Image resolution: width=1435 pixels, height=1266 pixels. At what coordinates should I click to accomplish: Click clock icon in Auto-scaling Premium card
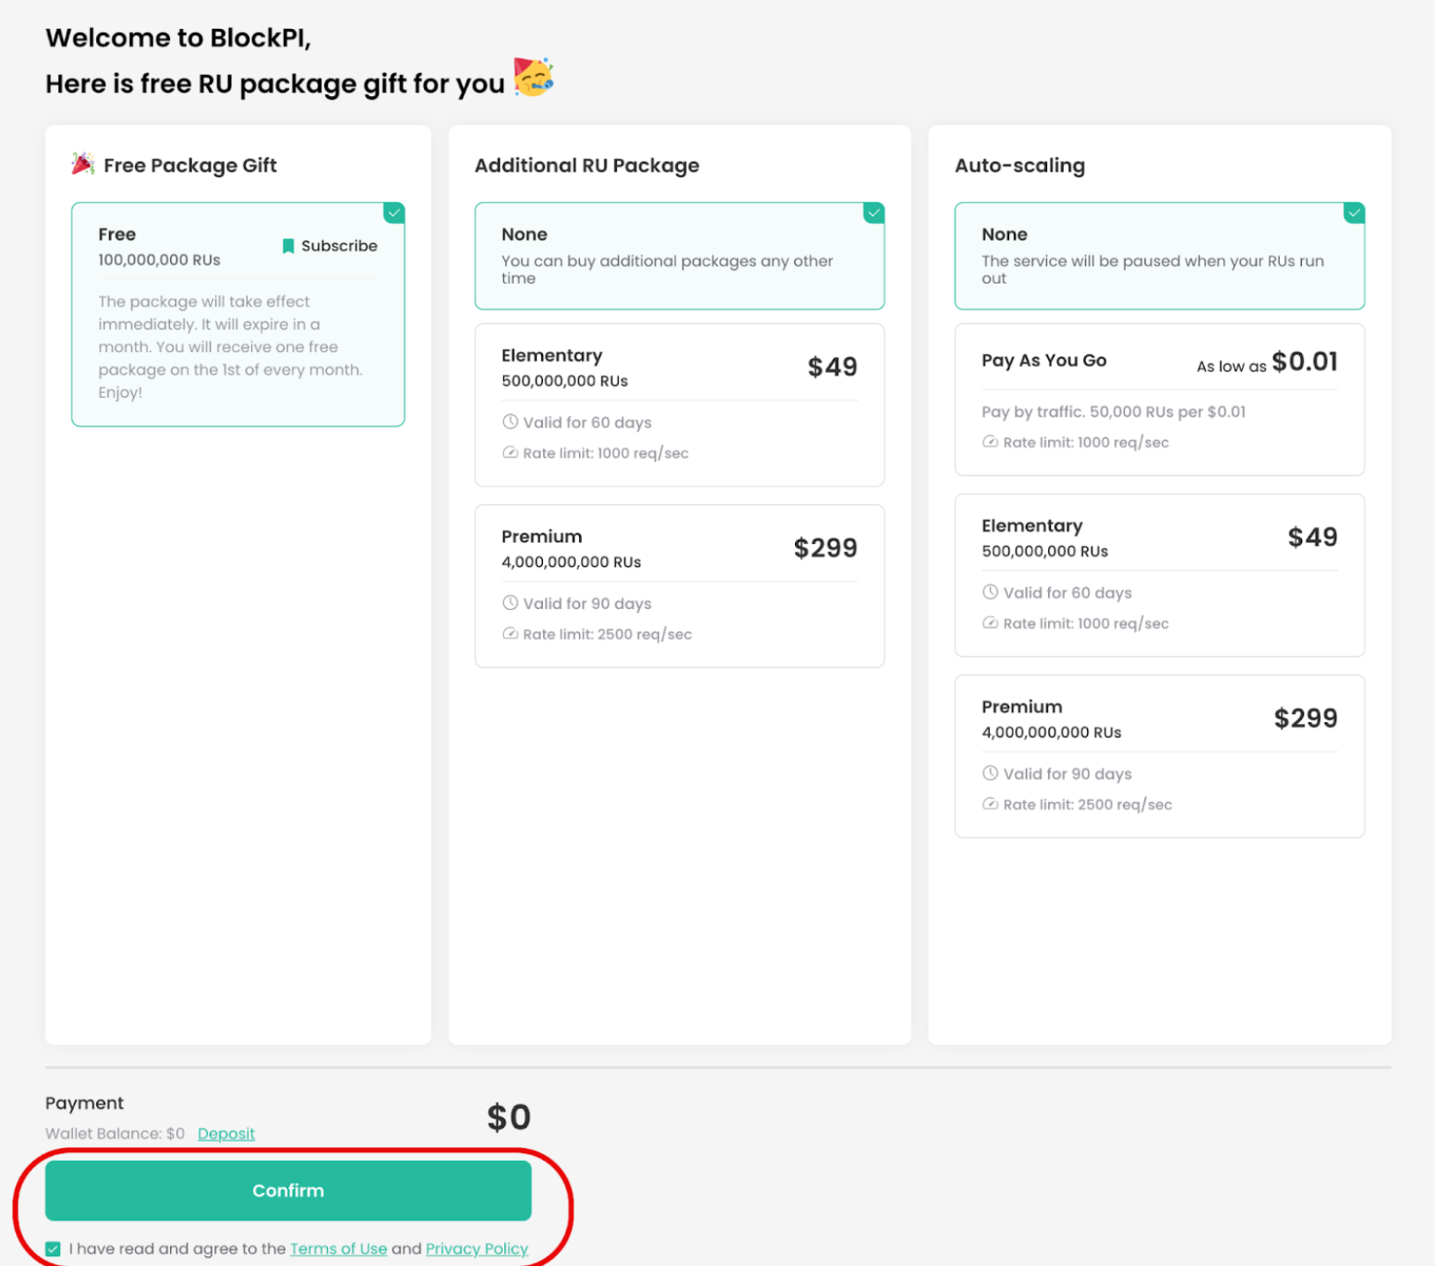tap(990, 773)
